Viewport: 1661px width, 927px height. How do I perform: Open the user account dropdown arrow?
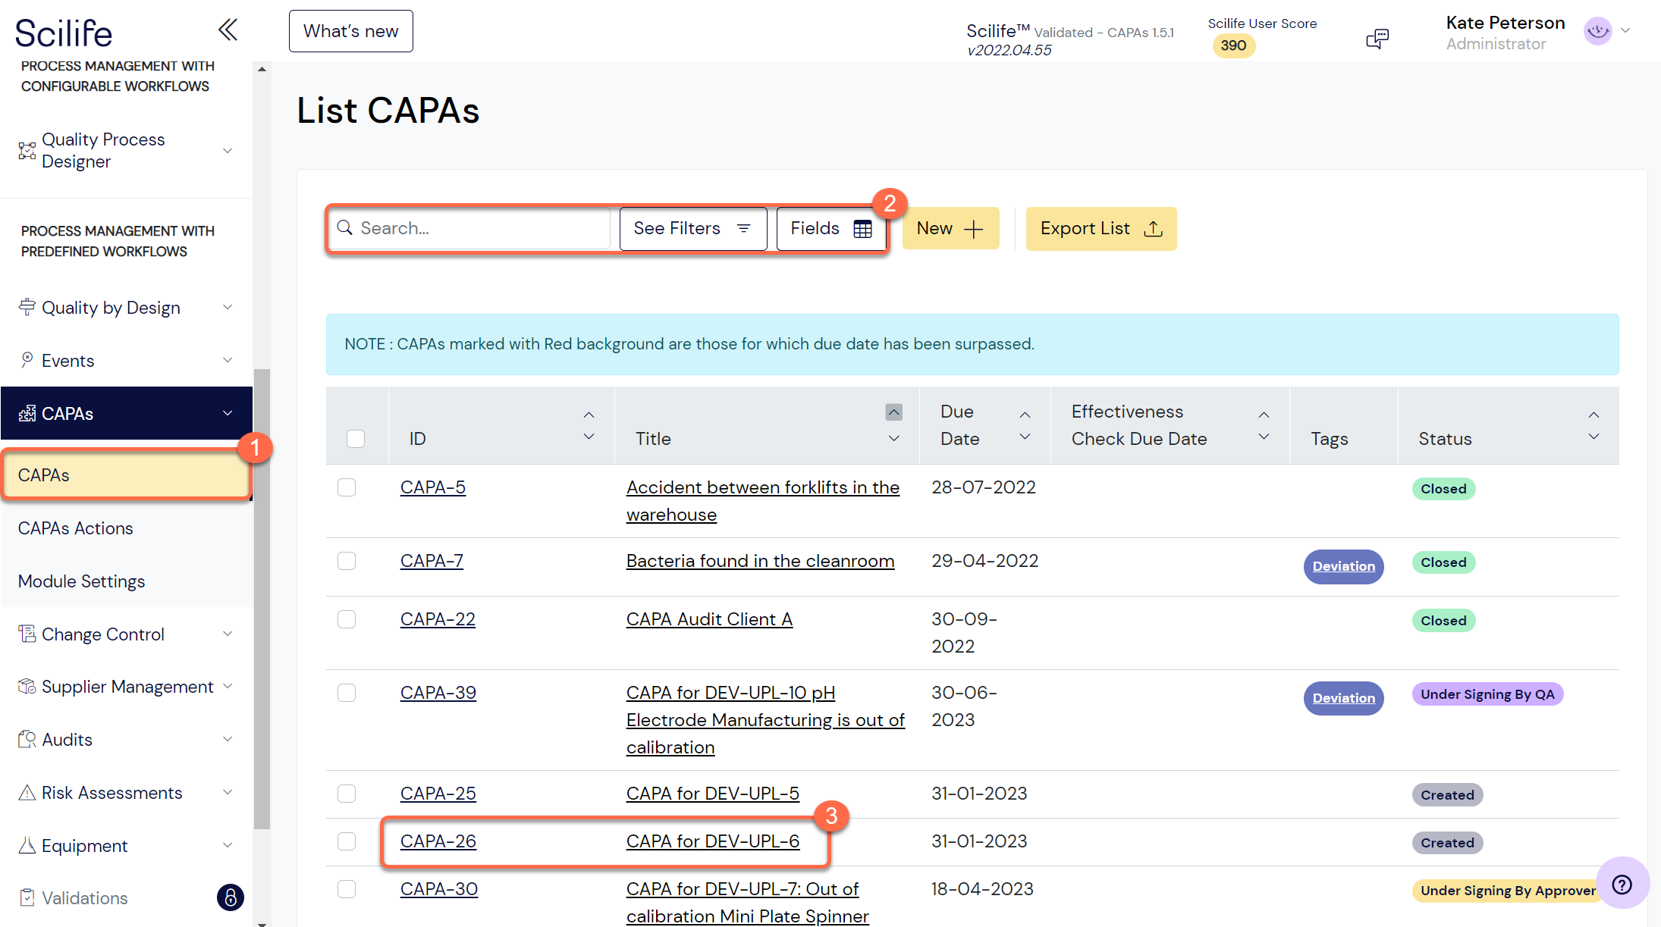pos(1625,31)
